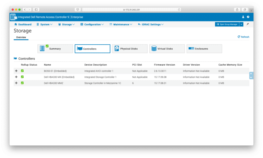Open the Group Manager dropdown arrow
263x158 pixels.
[x=241, y=25]
